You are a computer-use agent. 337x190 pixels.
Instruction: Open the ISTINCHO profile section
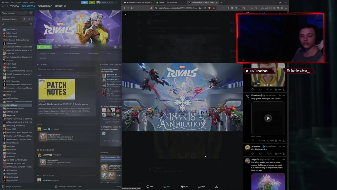[x=60, y=6]
